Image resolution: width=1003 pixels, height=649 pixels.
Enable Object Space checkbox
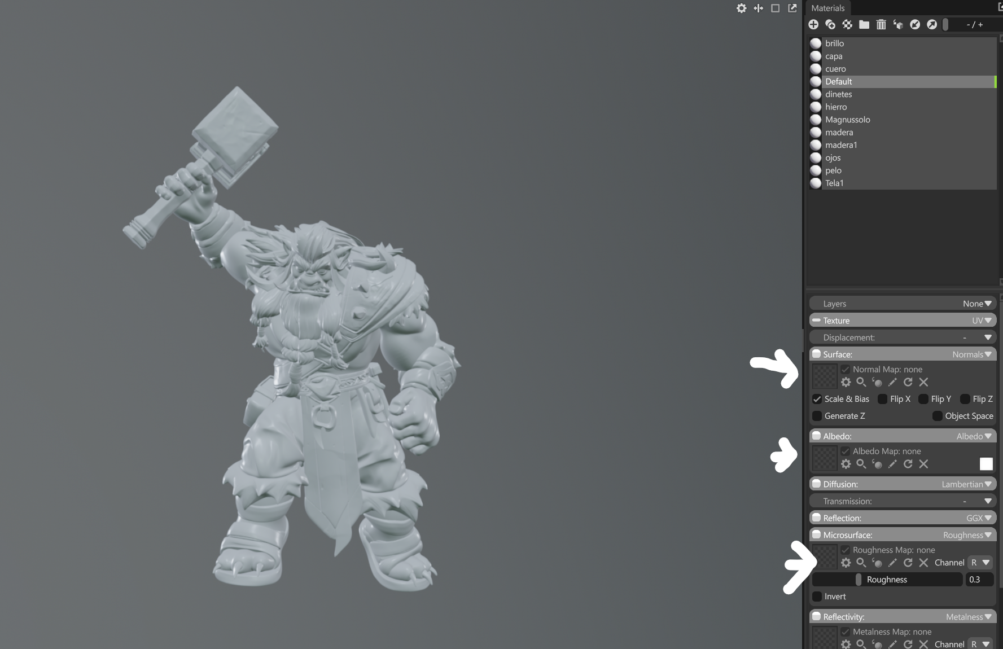[938, 416]
